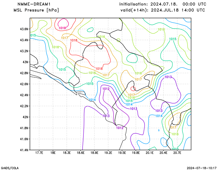Click the 19.5E longitude axis label
The height and width of the screenshot is (170, 221).
122,153
